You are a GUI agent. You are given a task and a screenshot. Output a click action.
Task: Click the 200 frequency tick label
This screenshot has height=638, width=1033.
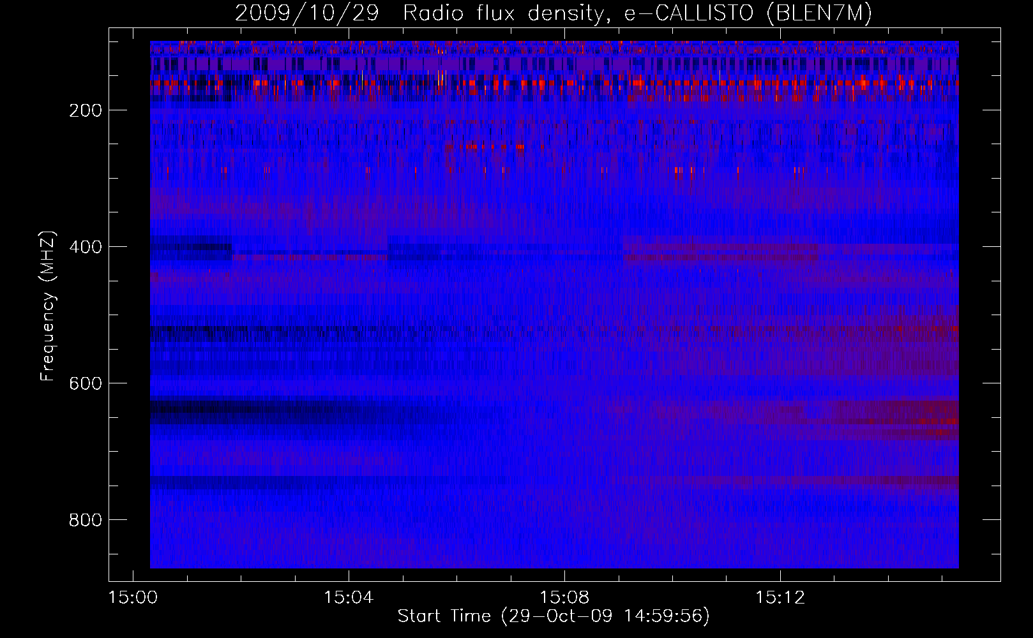86,110
